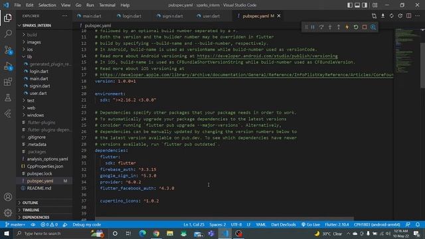Open the Accounts icon in activity bar

click(8, 197)
